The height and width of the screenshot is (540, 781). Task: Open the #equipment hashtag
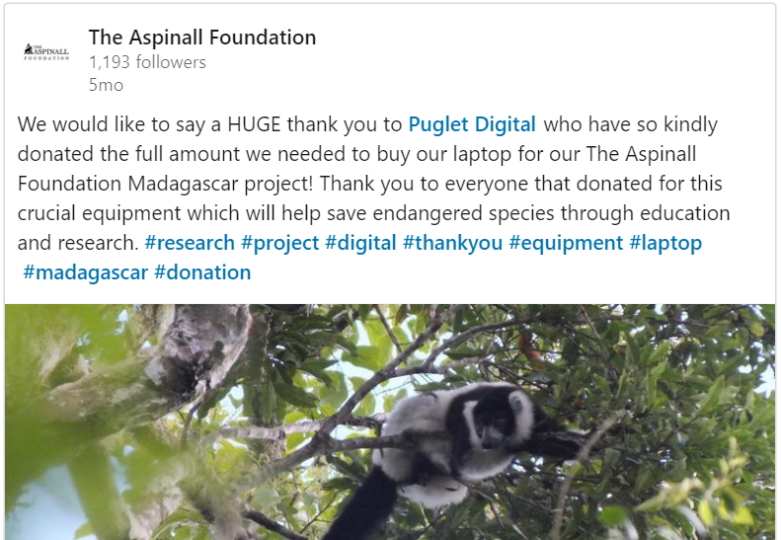pos(566,243)
